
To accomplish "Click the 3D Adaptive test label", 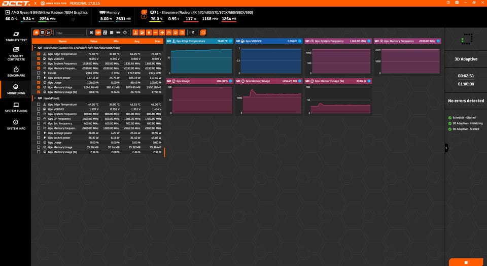I will click(466, 59).
